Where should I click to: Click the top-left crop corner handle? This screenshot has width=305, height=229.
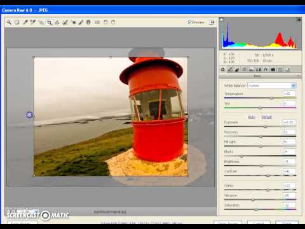click(x=34, y=57)
